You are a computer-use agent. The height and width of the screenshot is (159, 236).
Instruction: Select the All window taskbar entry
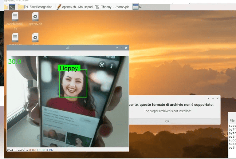click(151, 7)
